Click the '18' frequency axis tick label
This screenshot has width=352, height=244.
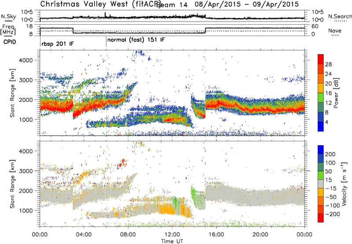coord(29,26)
